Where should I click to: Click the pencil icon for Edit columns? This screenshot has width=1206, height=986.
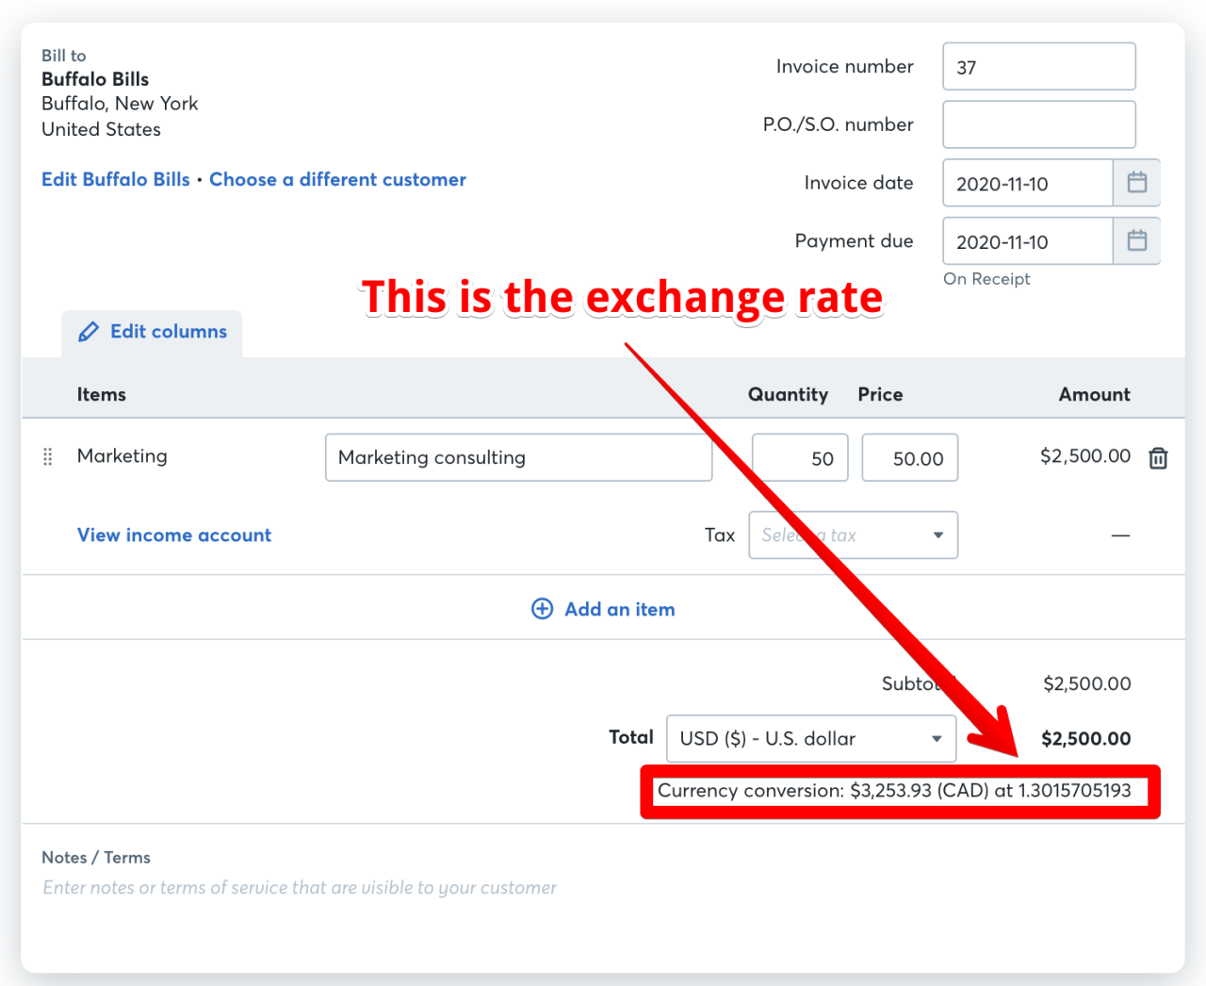[89, 332]
